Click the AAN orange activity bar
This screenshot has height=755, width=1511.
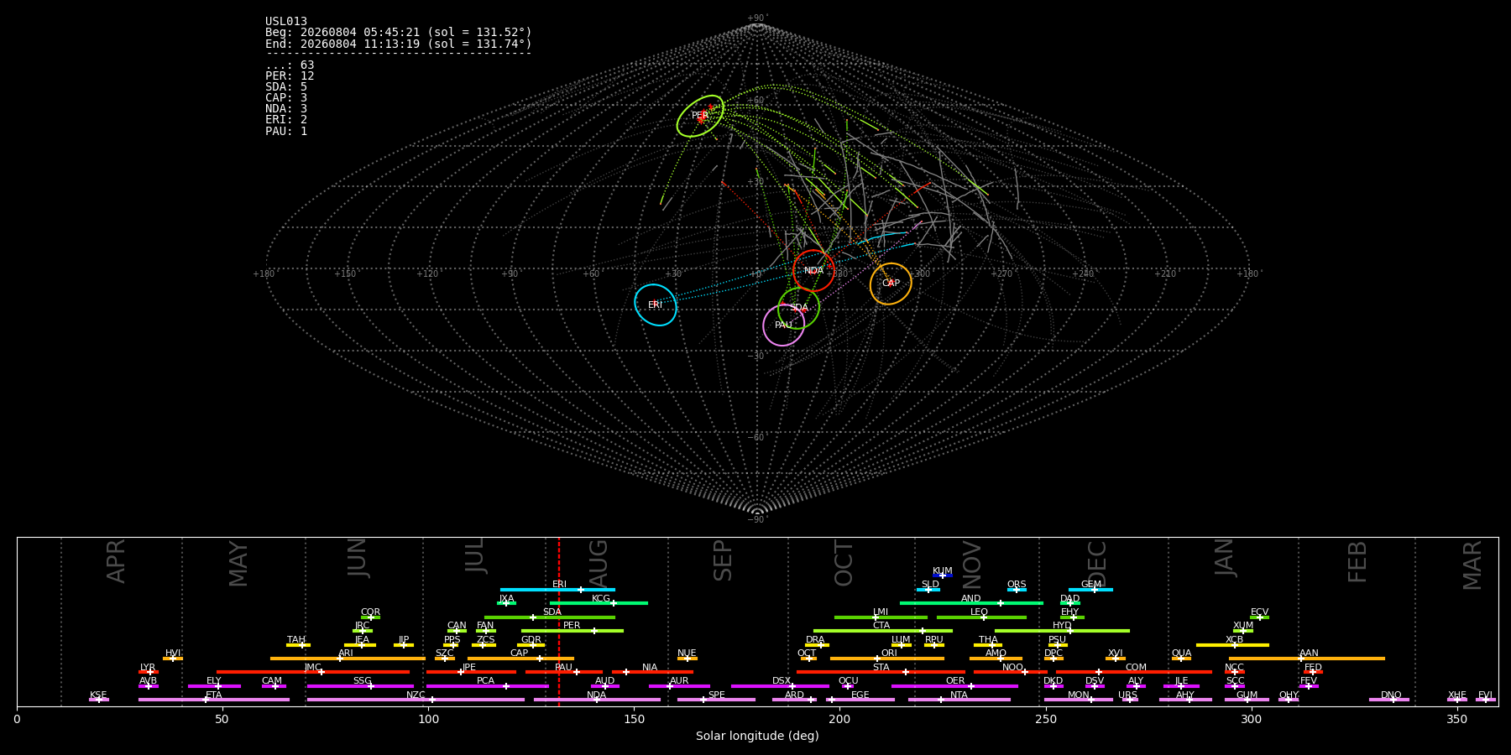(1307, 659)
